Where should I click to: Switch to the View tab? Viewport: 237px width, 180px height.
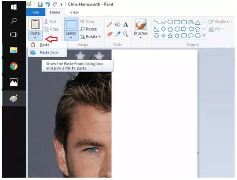coord(75,12)
